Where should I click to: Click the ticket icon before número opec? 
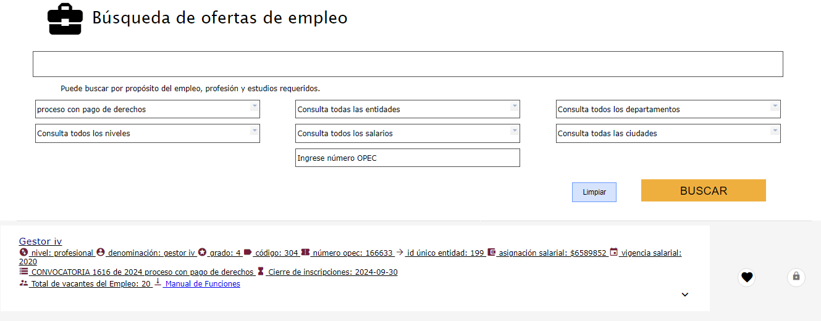(x=305, y=252)
